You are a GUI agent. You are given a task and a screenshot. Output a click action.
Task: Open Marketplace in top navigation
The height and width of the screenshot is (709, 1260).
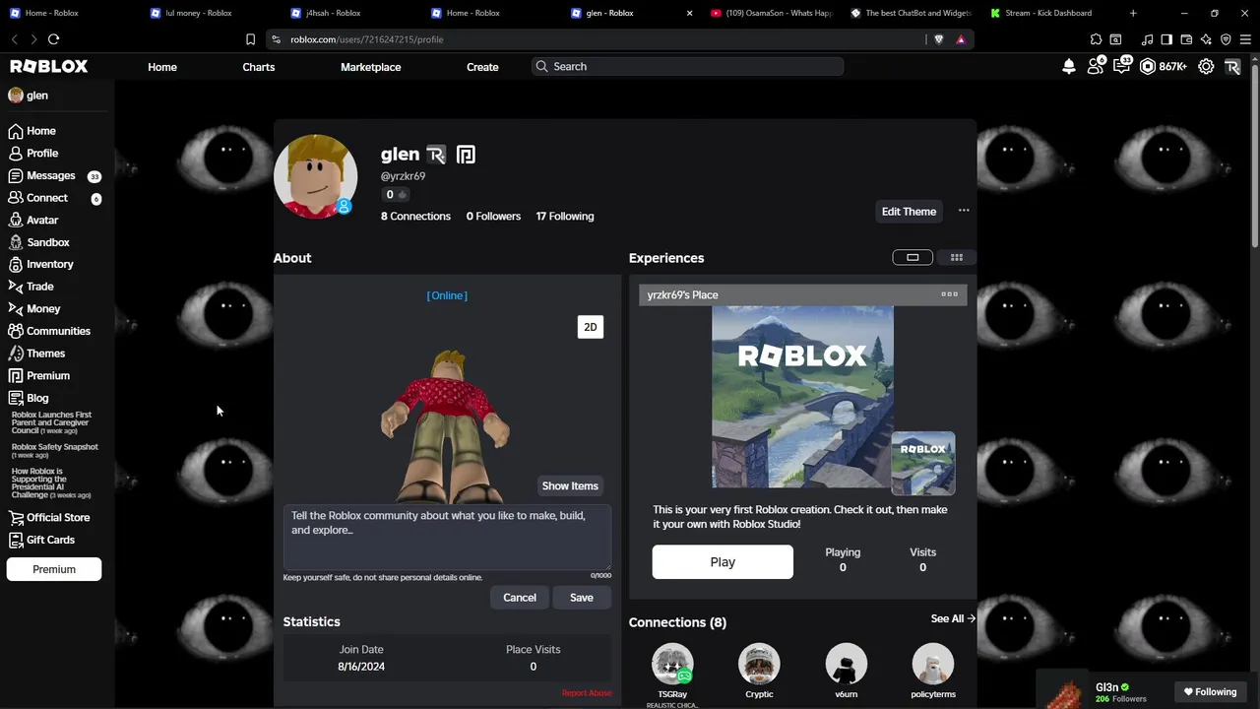coord(370,67)
